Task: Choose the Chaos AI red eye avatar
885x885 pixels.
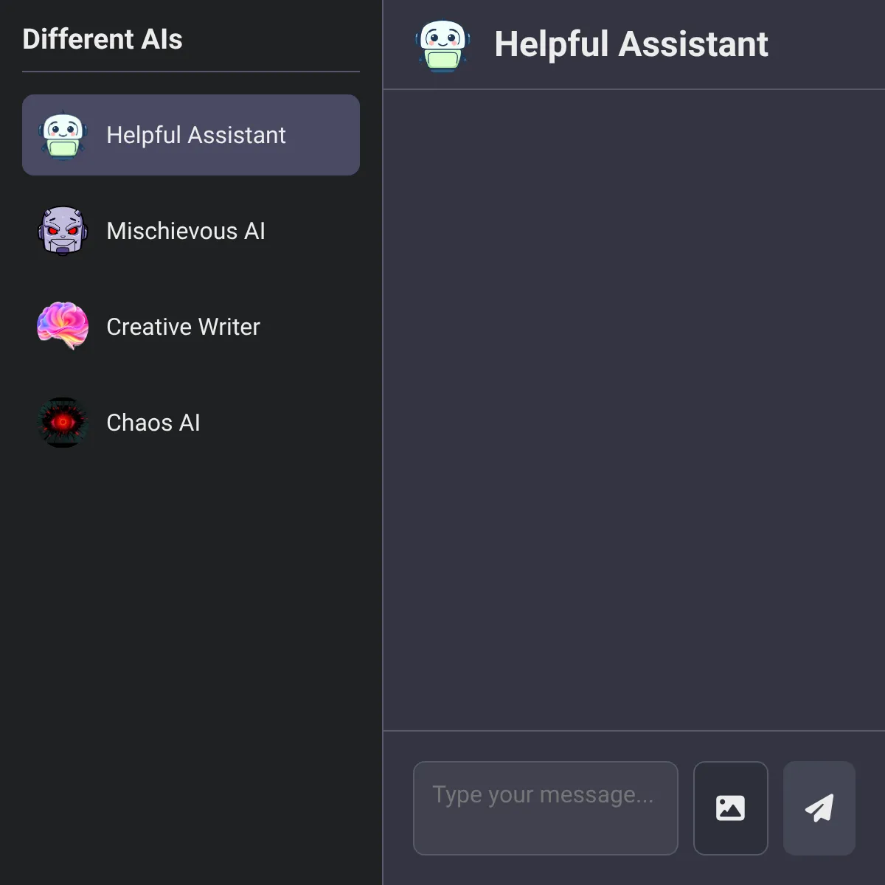Action: click(63, 423)
